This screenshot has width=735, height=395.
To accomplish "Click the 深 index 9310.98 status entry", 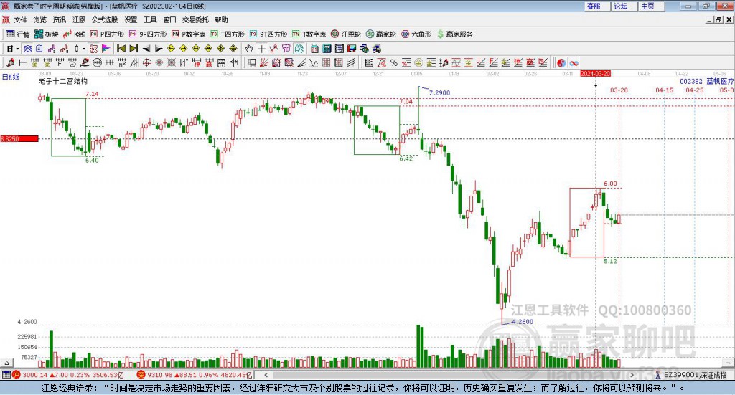I will pos(195,375).
